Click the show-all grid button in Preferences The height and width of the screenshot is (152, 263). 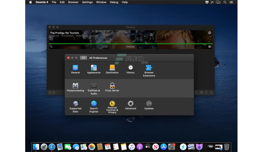tap(83, 58)
